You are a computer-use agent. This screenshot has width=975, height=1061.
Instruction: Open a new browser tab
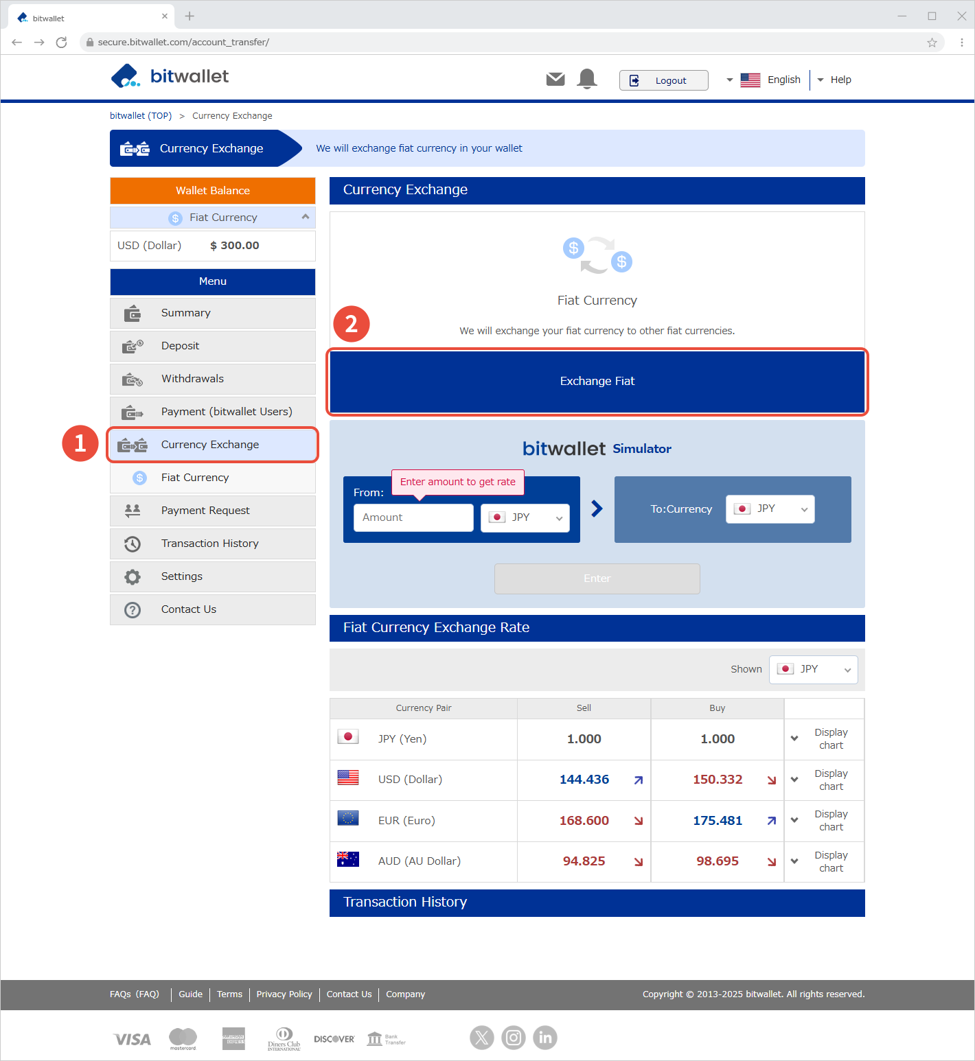click(190, 16)
